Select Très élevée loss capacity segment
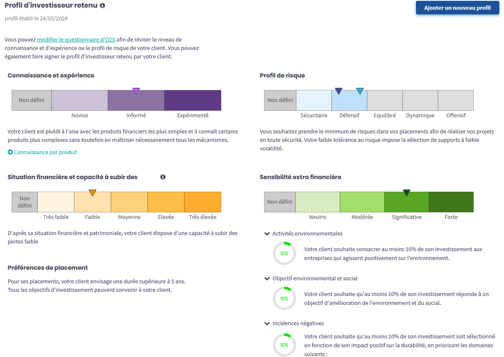This screenshot has height=357, width=504. (x=202, y=202)
